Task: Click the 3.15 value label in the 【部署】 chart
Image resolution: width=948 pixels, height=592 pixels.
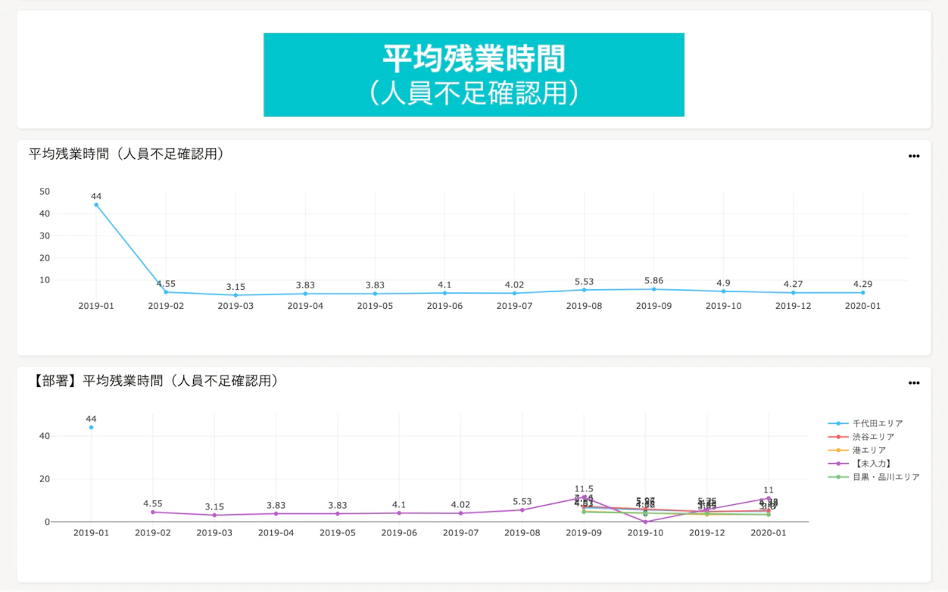Action: coord(214,506)
